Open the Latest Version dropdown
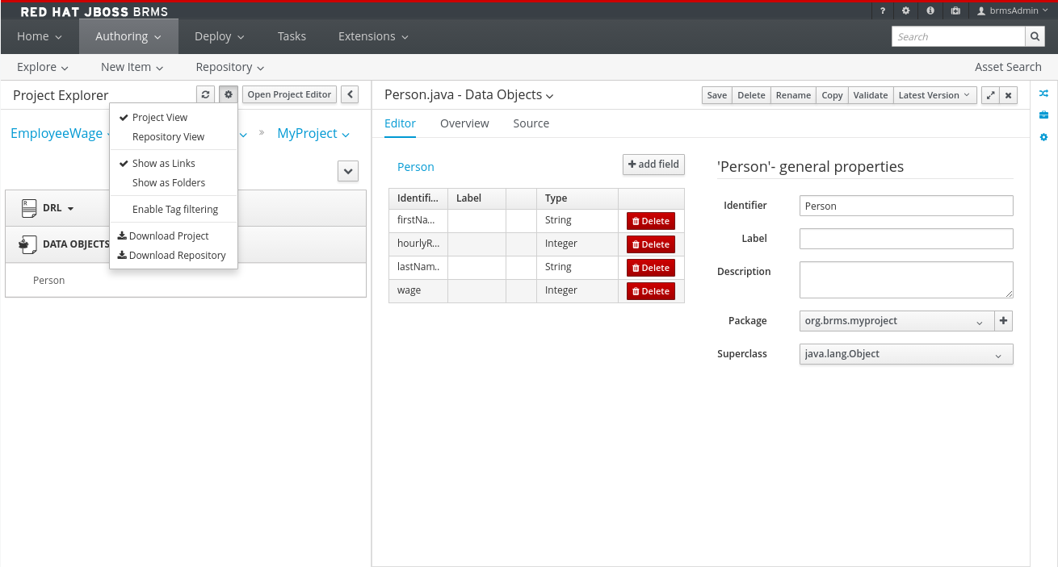The image size is (1058, 567). [x=934, y=95]
